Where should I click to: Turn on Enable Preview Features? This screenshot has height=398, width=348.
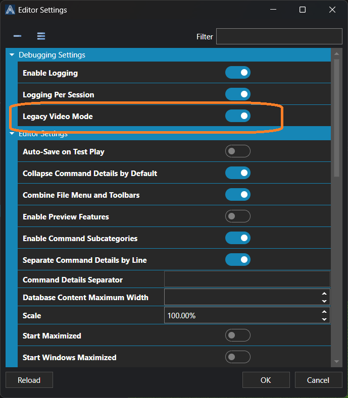pos(238,216)
